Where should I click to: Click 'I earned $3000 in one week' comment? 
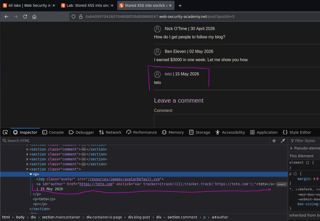pos(201,60)
